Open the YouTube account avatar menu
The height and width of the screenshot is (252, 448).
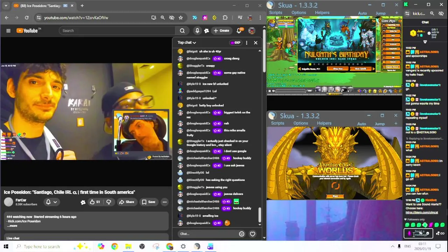(252, 31)
